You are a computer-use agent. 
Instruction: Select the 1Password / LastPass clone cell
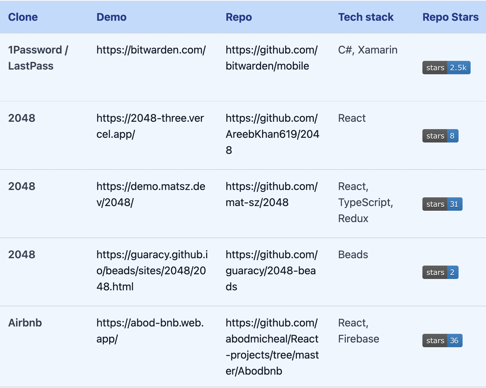point(38,58)
